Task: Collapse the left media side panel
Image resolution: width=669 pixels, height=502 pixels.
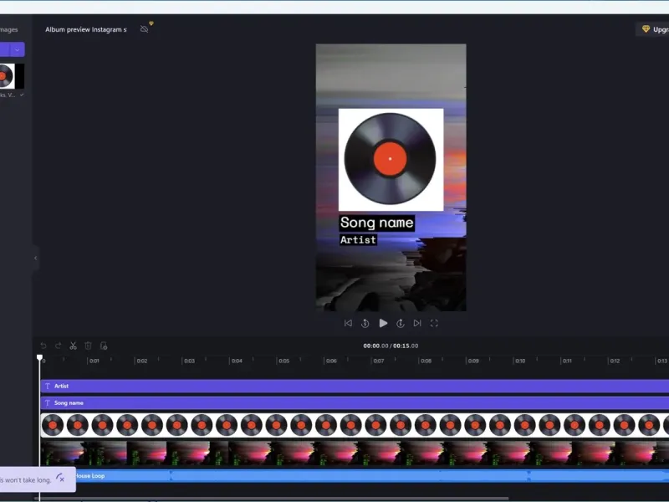Action: (x=35, y=258)
